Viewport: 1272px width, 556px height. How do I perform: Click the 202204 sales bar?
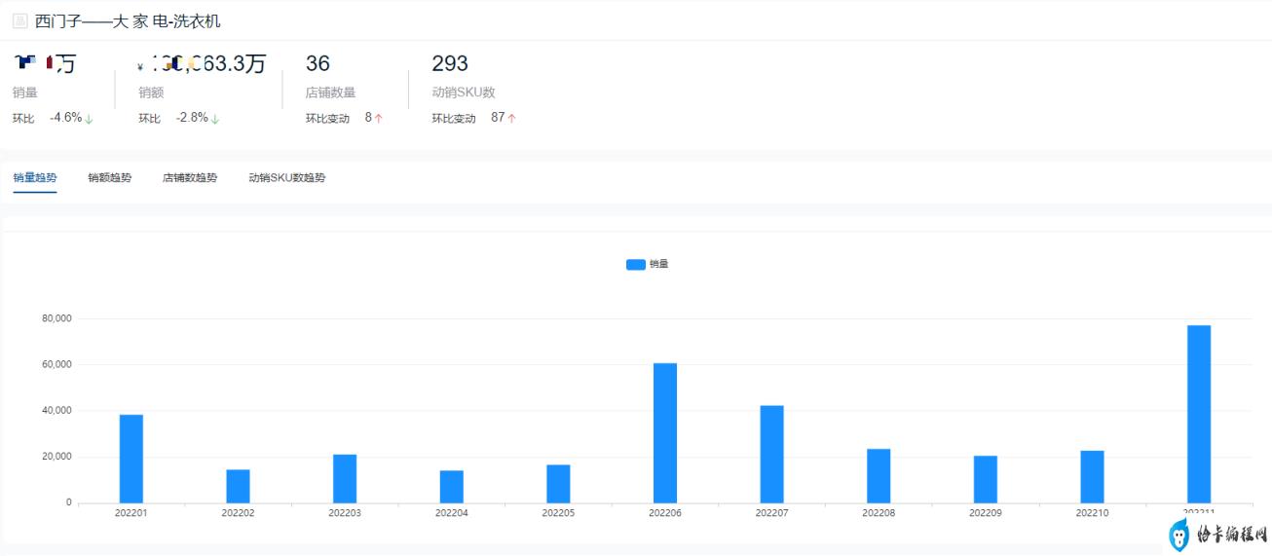coord(452,487)
